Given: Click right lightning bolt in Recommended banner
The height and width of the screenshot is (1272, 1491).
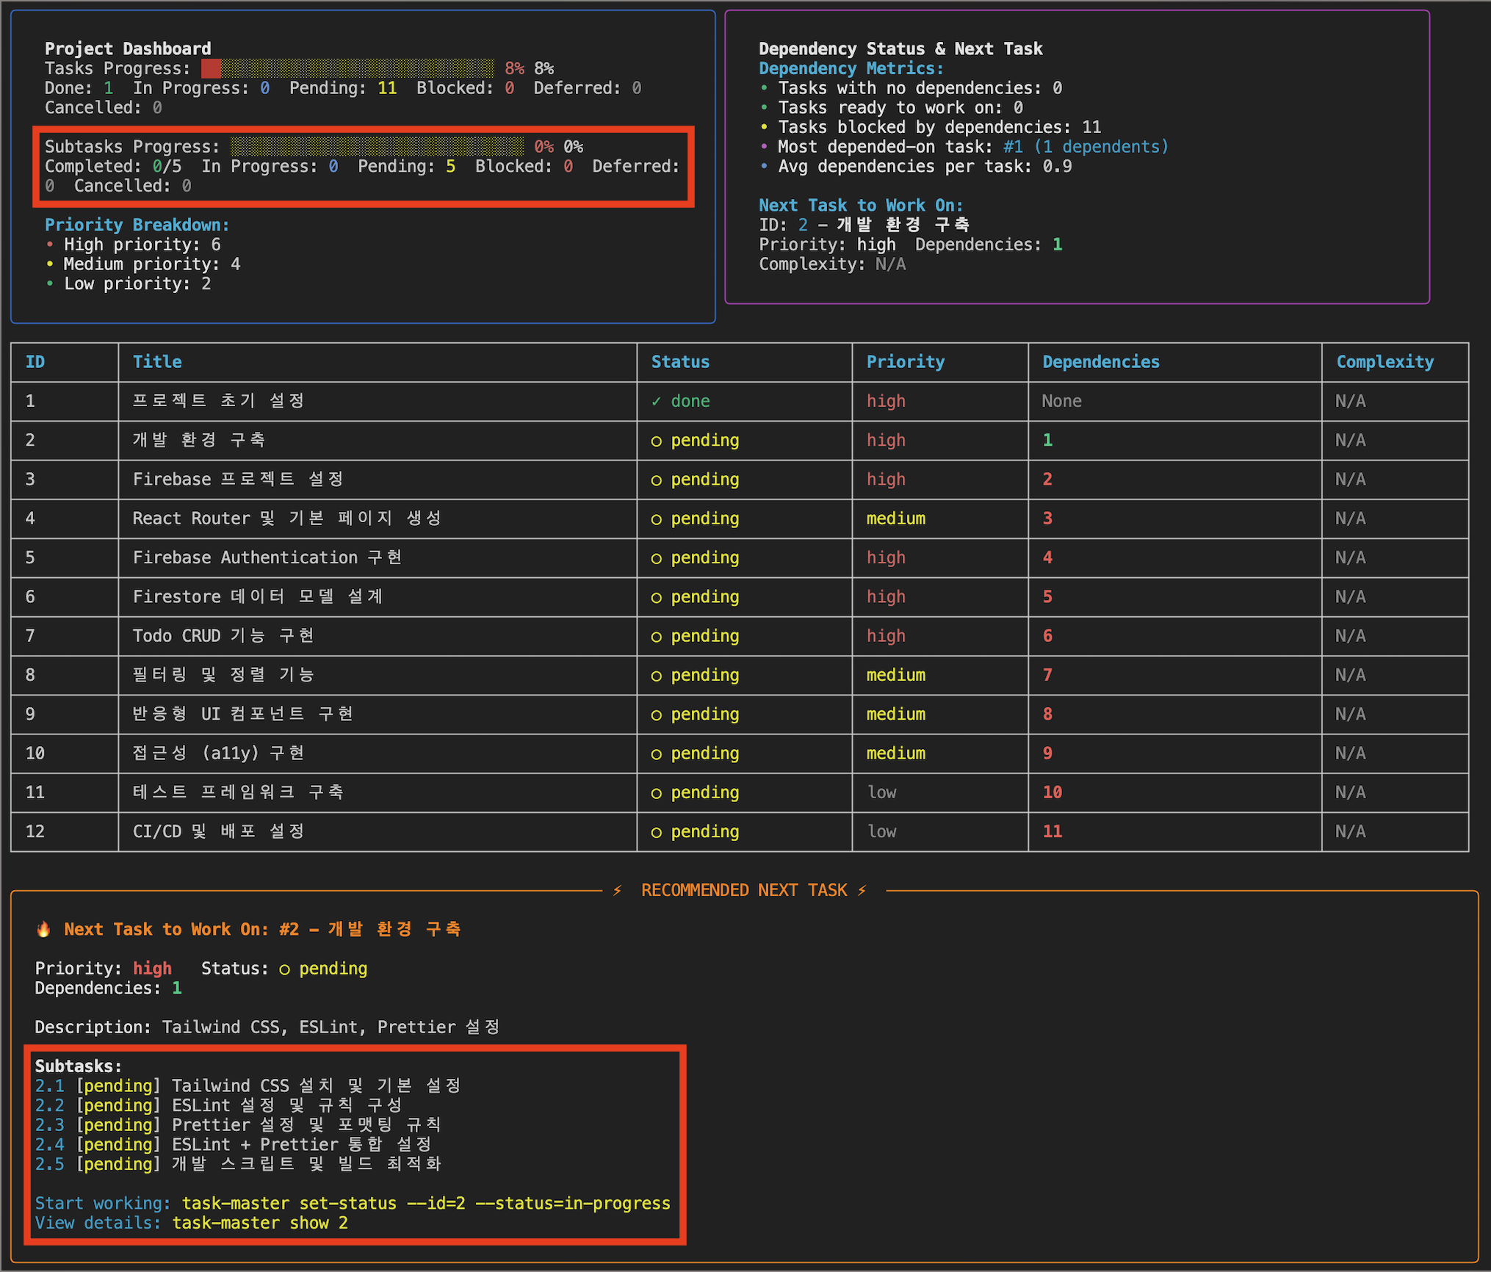Looking at the screenshot, I should tap(862, 890).
